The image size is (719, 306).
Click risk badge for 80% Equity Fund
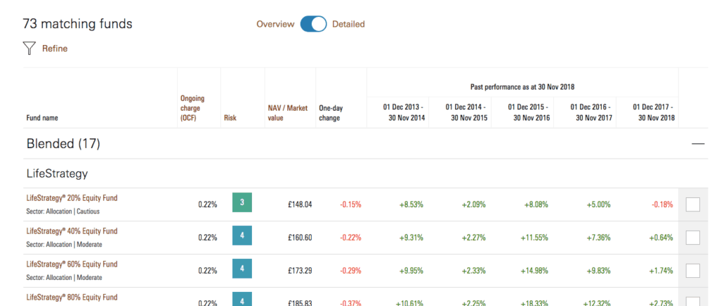(242, 299)
